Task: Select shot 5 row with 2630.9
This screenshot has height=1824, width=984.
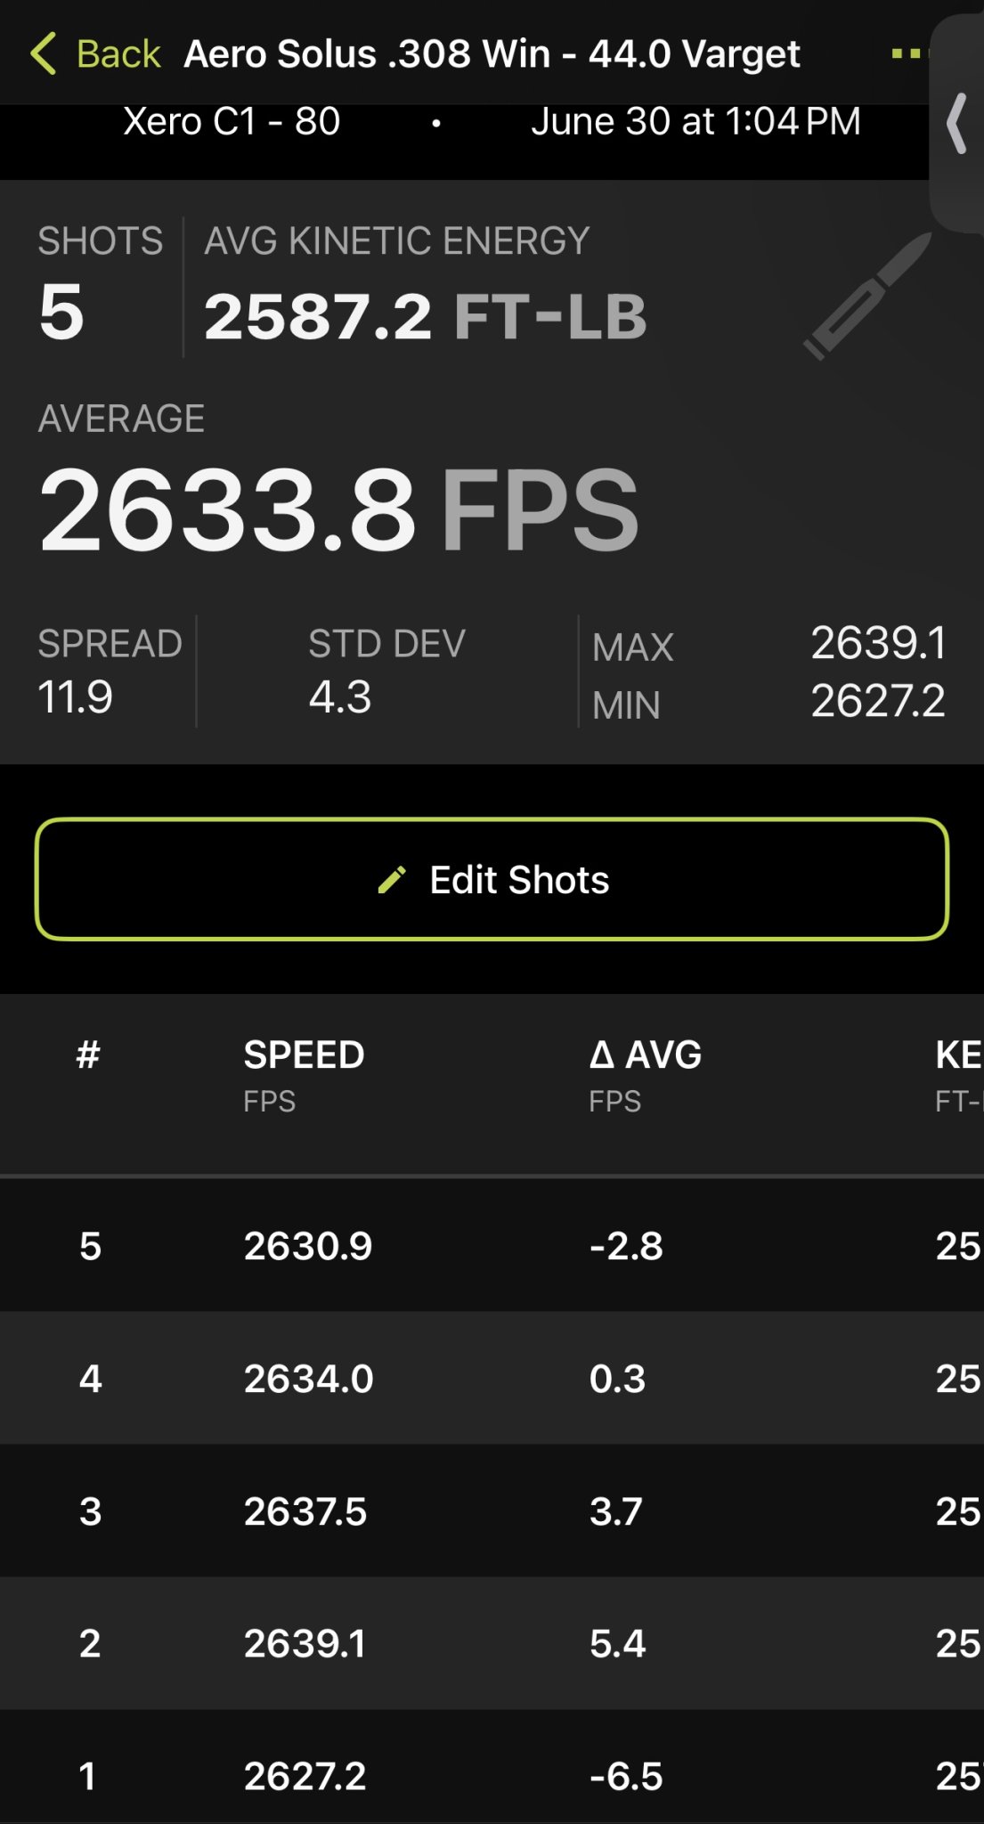Action: [492, 1245]
